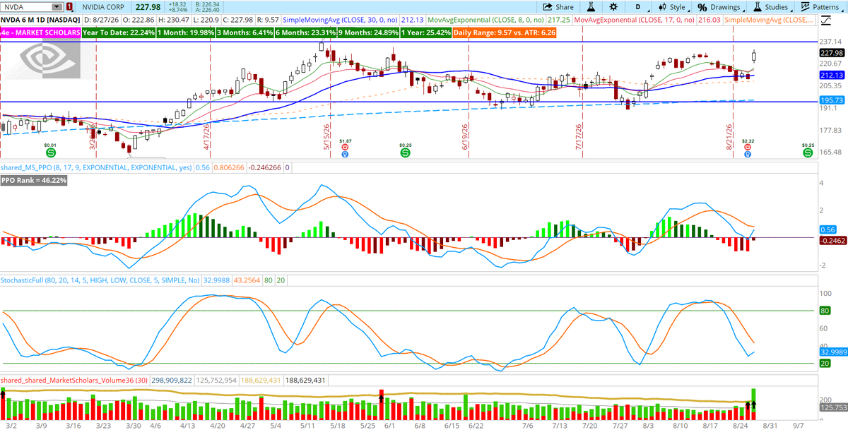Click the 3 Months: 6.41% label
848x430 pixels.
[x=246, y=32]
